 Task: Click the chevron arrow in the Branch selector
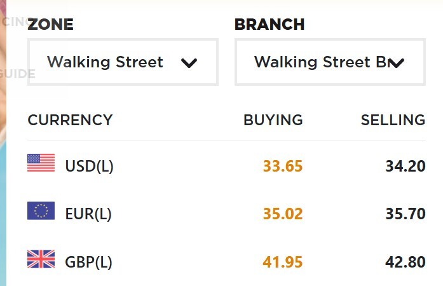[397, 63]
